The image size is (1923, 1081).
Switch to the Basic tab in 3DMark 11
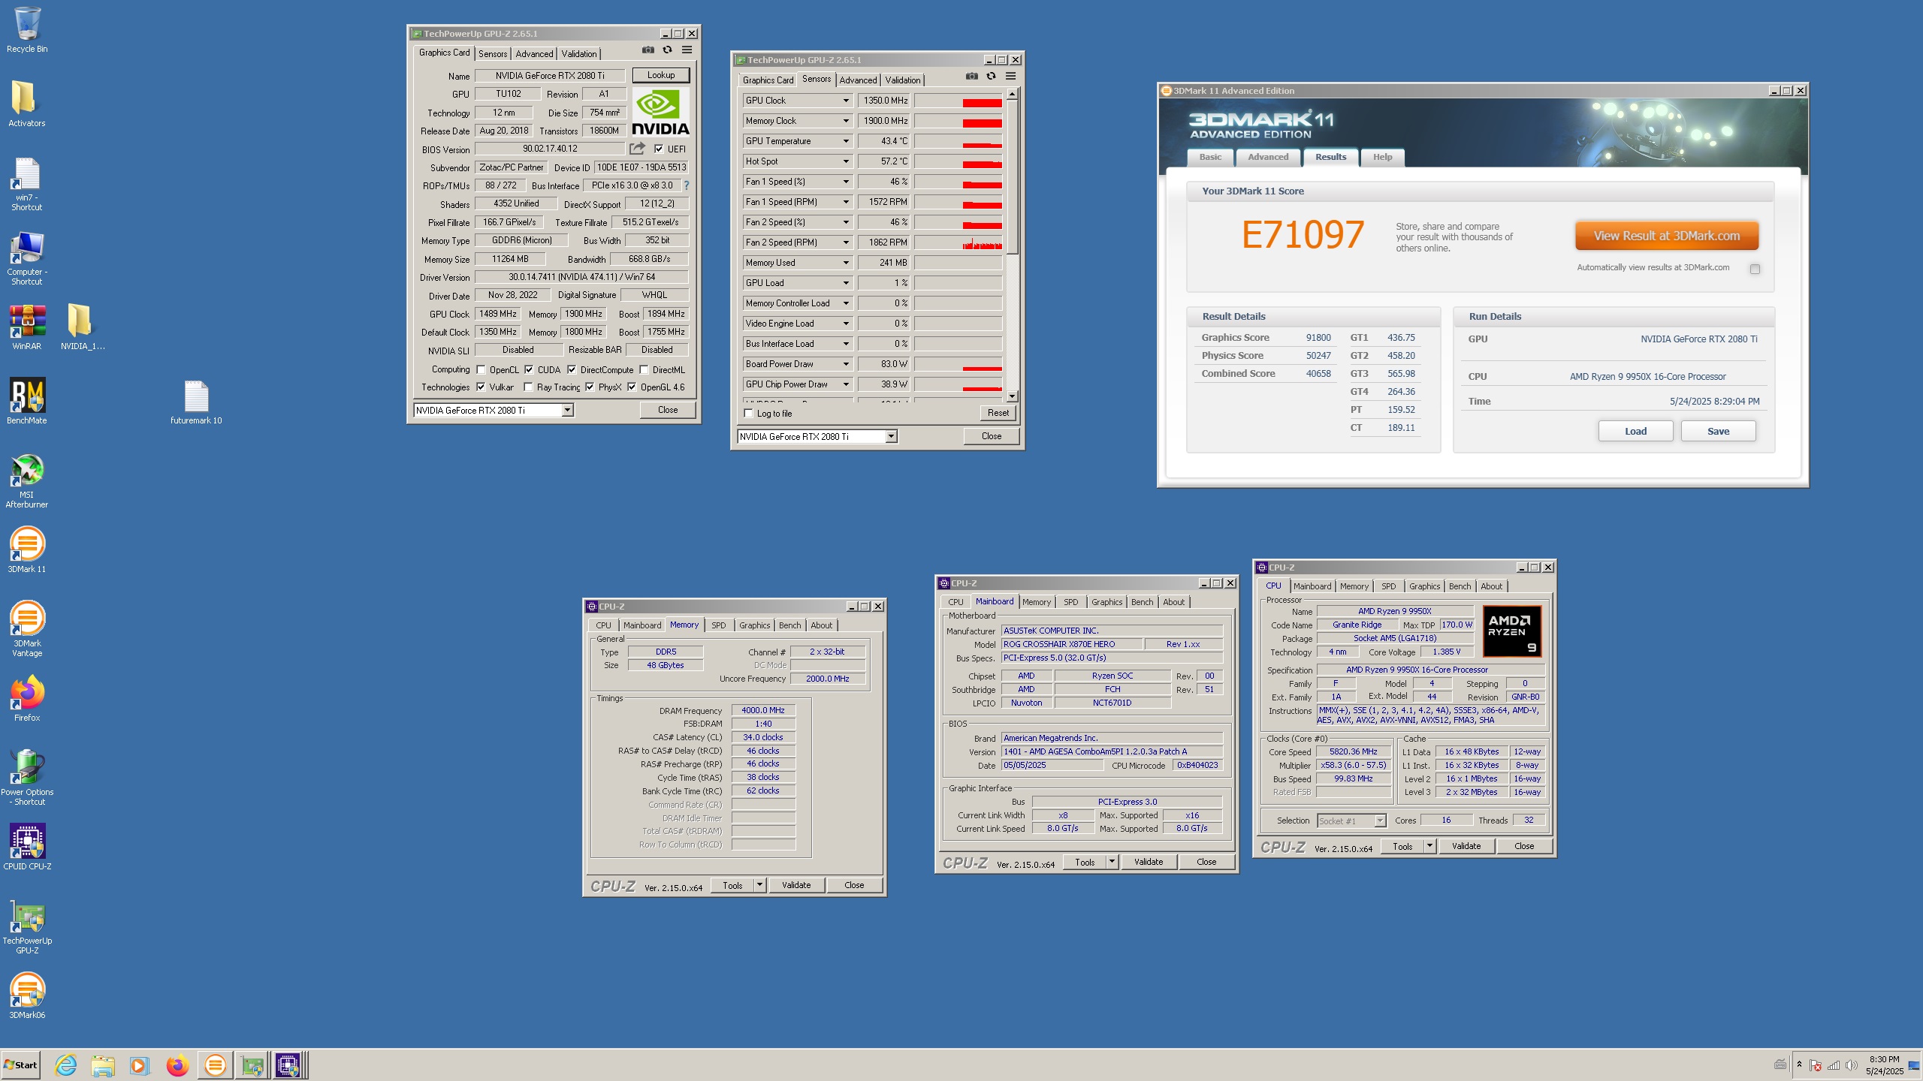pos(1210,157)
